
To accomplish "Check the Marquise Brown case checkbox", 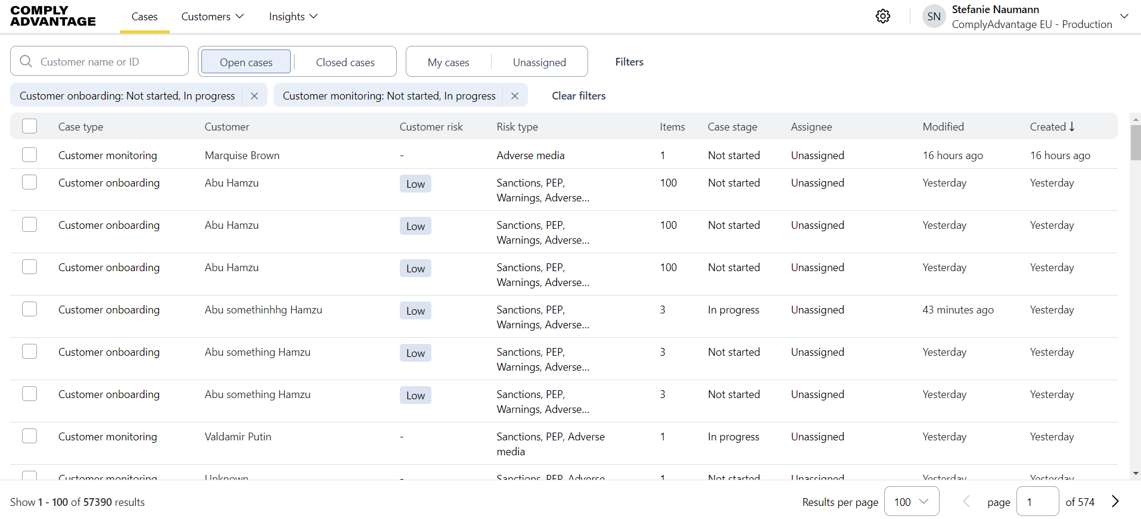I will 30,155.
